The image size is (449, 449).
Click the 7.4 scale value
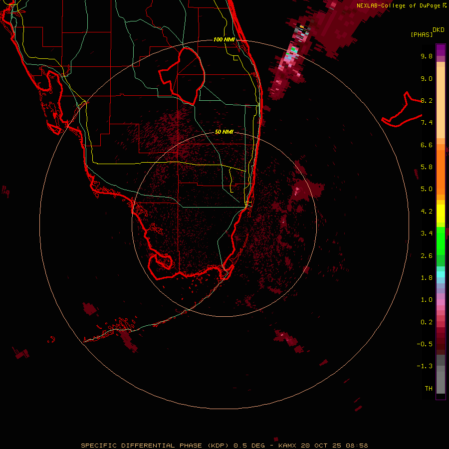(x=427, y=123)
